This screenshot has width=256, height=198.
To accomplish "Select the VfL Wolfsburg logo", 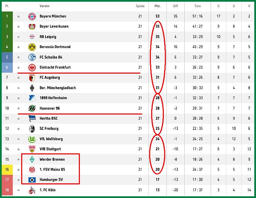I will [x=32, y=139].
